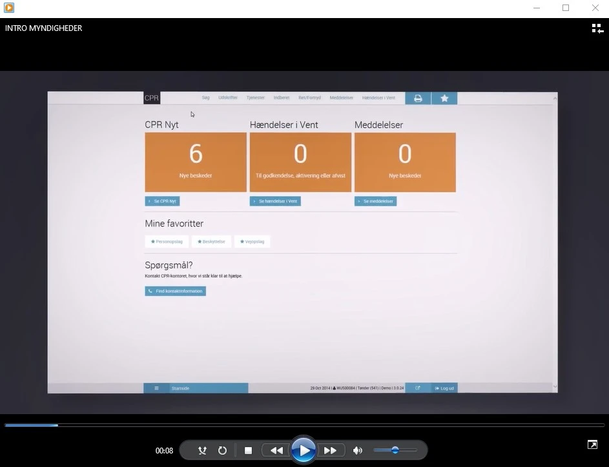Open the hamburger menu beside Startside
This screenshot has width=609, height=467.
[156, 388]
